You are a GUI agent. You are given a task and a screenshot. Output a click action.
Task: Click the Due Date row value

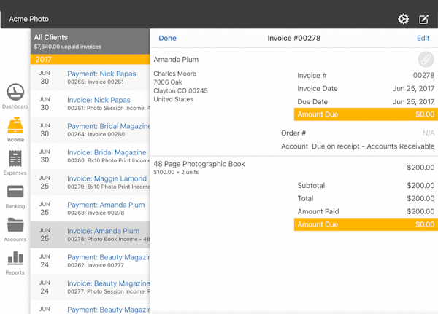point(413,101)
